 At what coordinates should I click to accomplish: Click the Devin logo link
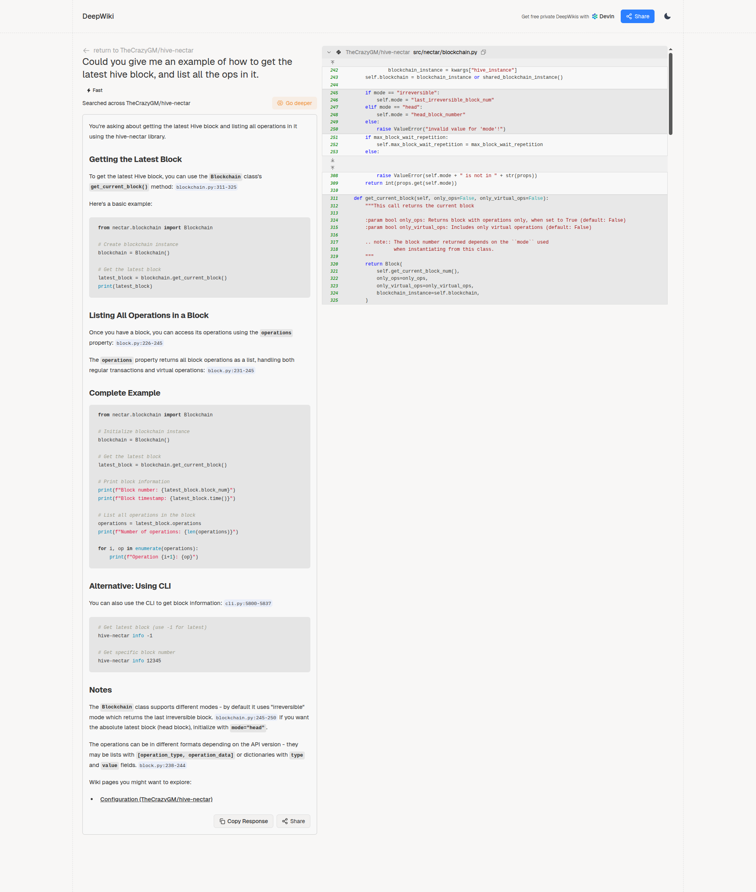tap(602, 16)
